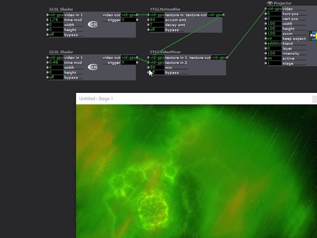The width and height of the screenshot is (317, 238).
Task: Click the GLSL logo on the bottom shader actor
Action: (93, 67)
